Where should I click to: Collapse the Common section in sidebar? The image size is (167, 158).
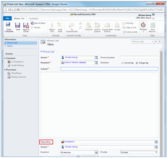[5, 58]
